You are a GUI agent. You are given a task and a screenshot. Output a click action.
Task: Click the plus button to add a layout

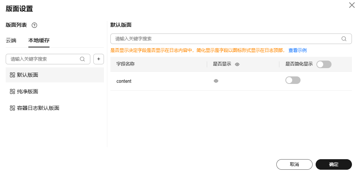99,59
